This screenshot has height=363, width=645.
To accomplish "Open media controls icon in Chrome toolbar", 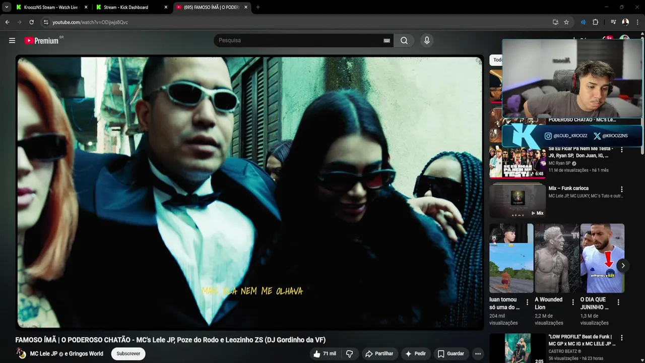I will (613, 22).
